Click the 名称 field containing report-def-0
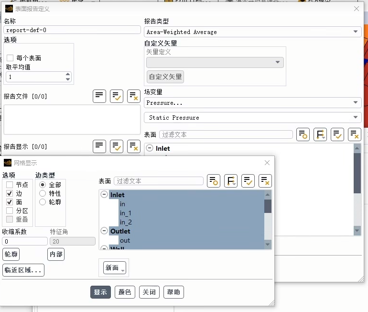The height and width of the screenshot is (312, 368). (72, 30)
